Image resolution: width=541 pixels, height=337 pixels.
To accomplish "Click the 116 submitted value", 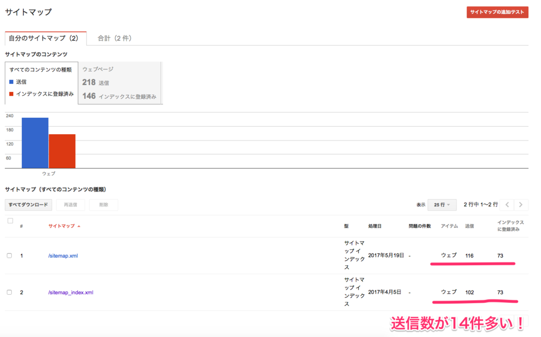I will 469,256.
